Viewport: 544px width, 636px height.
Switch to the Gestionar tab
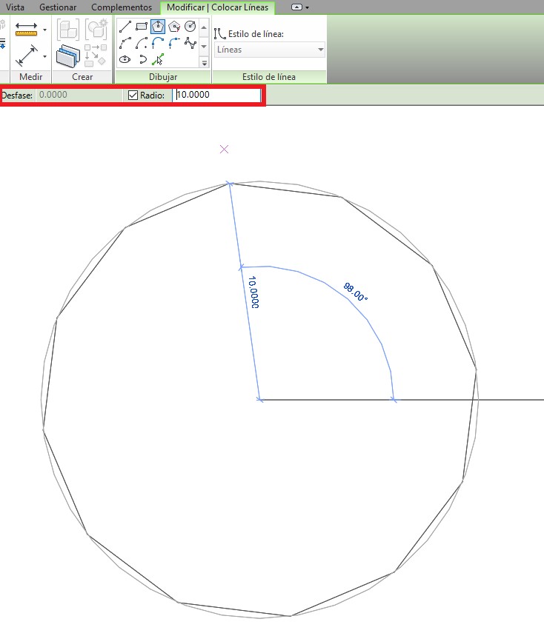(x=57, y=7)
